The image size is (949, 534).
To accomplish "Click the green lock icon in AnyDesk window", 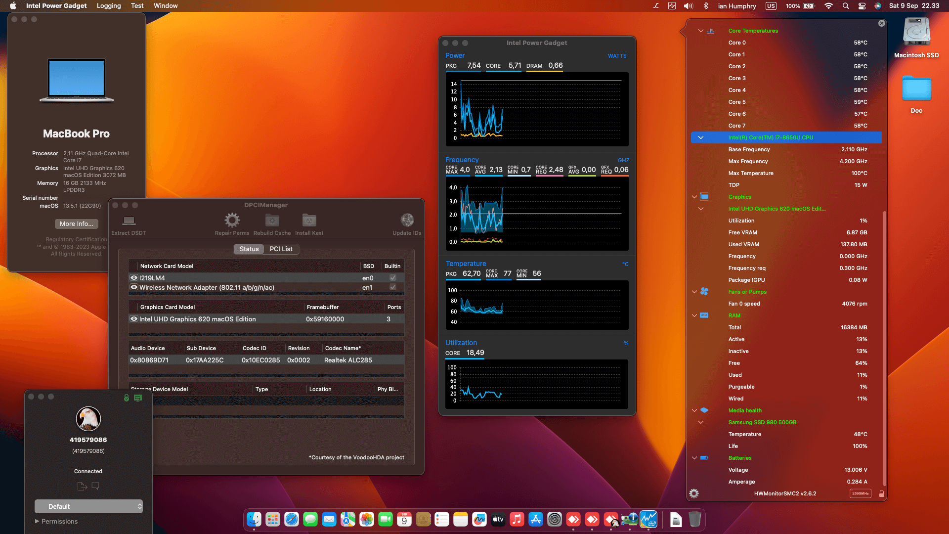I will click(x=127, y=398).
